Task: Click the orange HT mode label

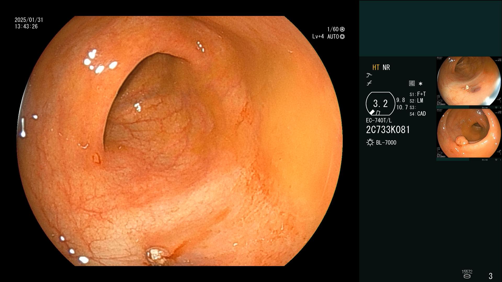Action: tap(376, 67)
